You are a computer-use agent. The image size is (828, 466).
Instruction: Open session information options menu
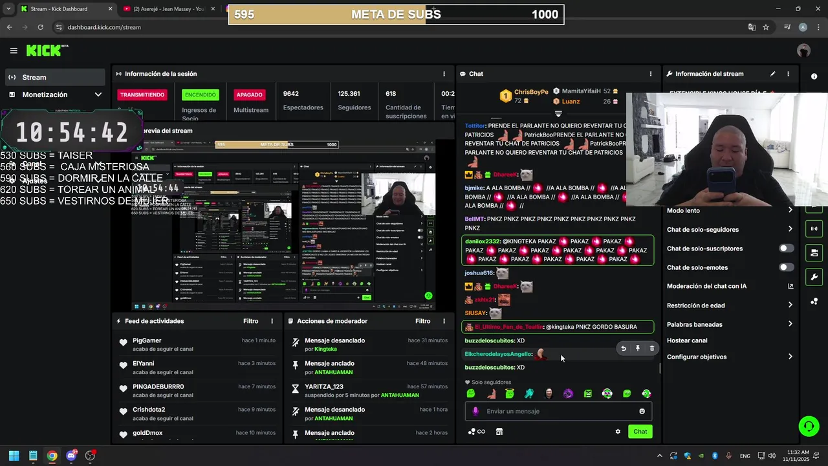click(444, 74)
